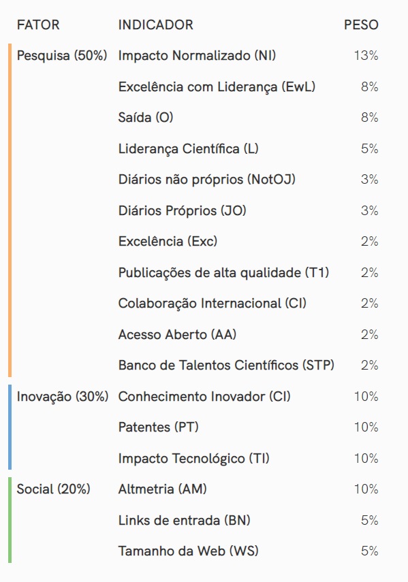The image size is (408, 582).
Task: Click Excelência com Liderança (EwL) indicator
Action: (217, 87)
